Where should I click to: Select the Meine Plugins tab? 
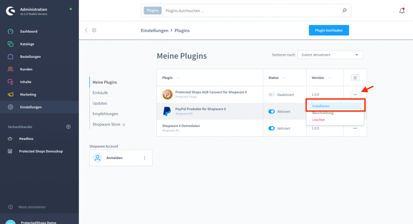point(105,83)
